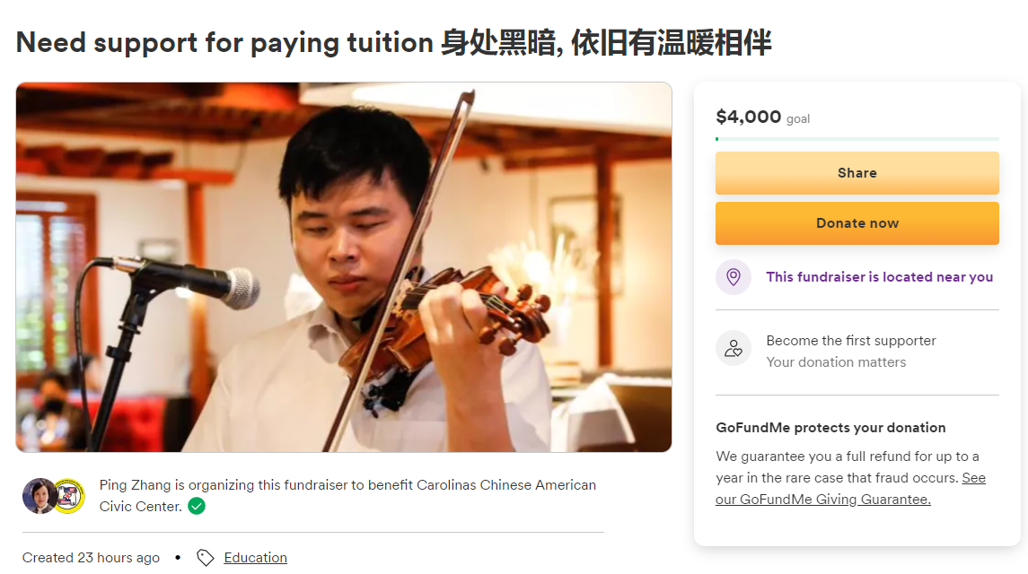Select "Become the first supporter" text

[850, 341]
